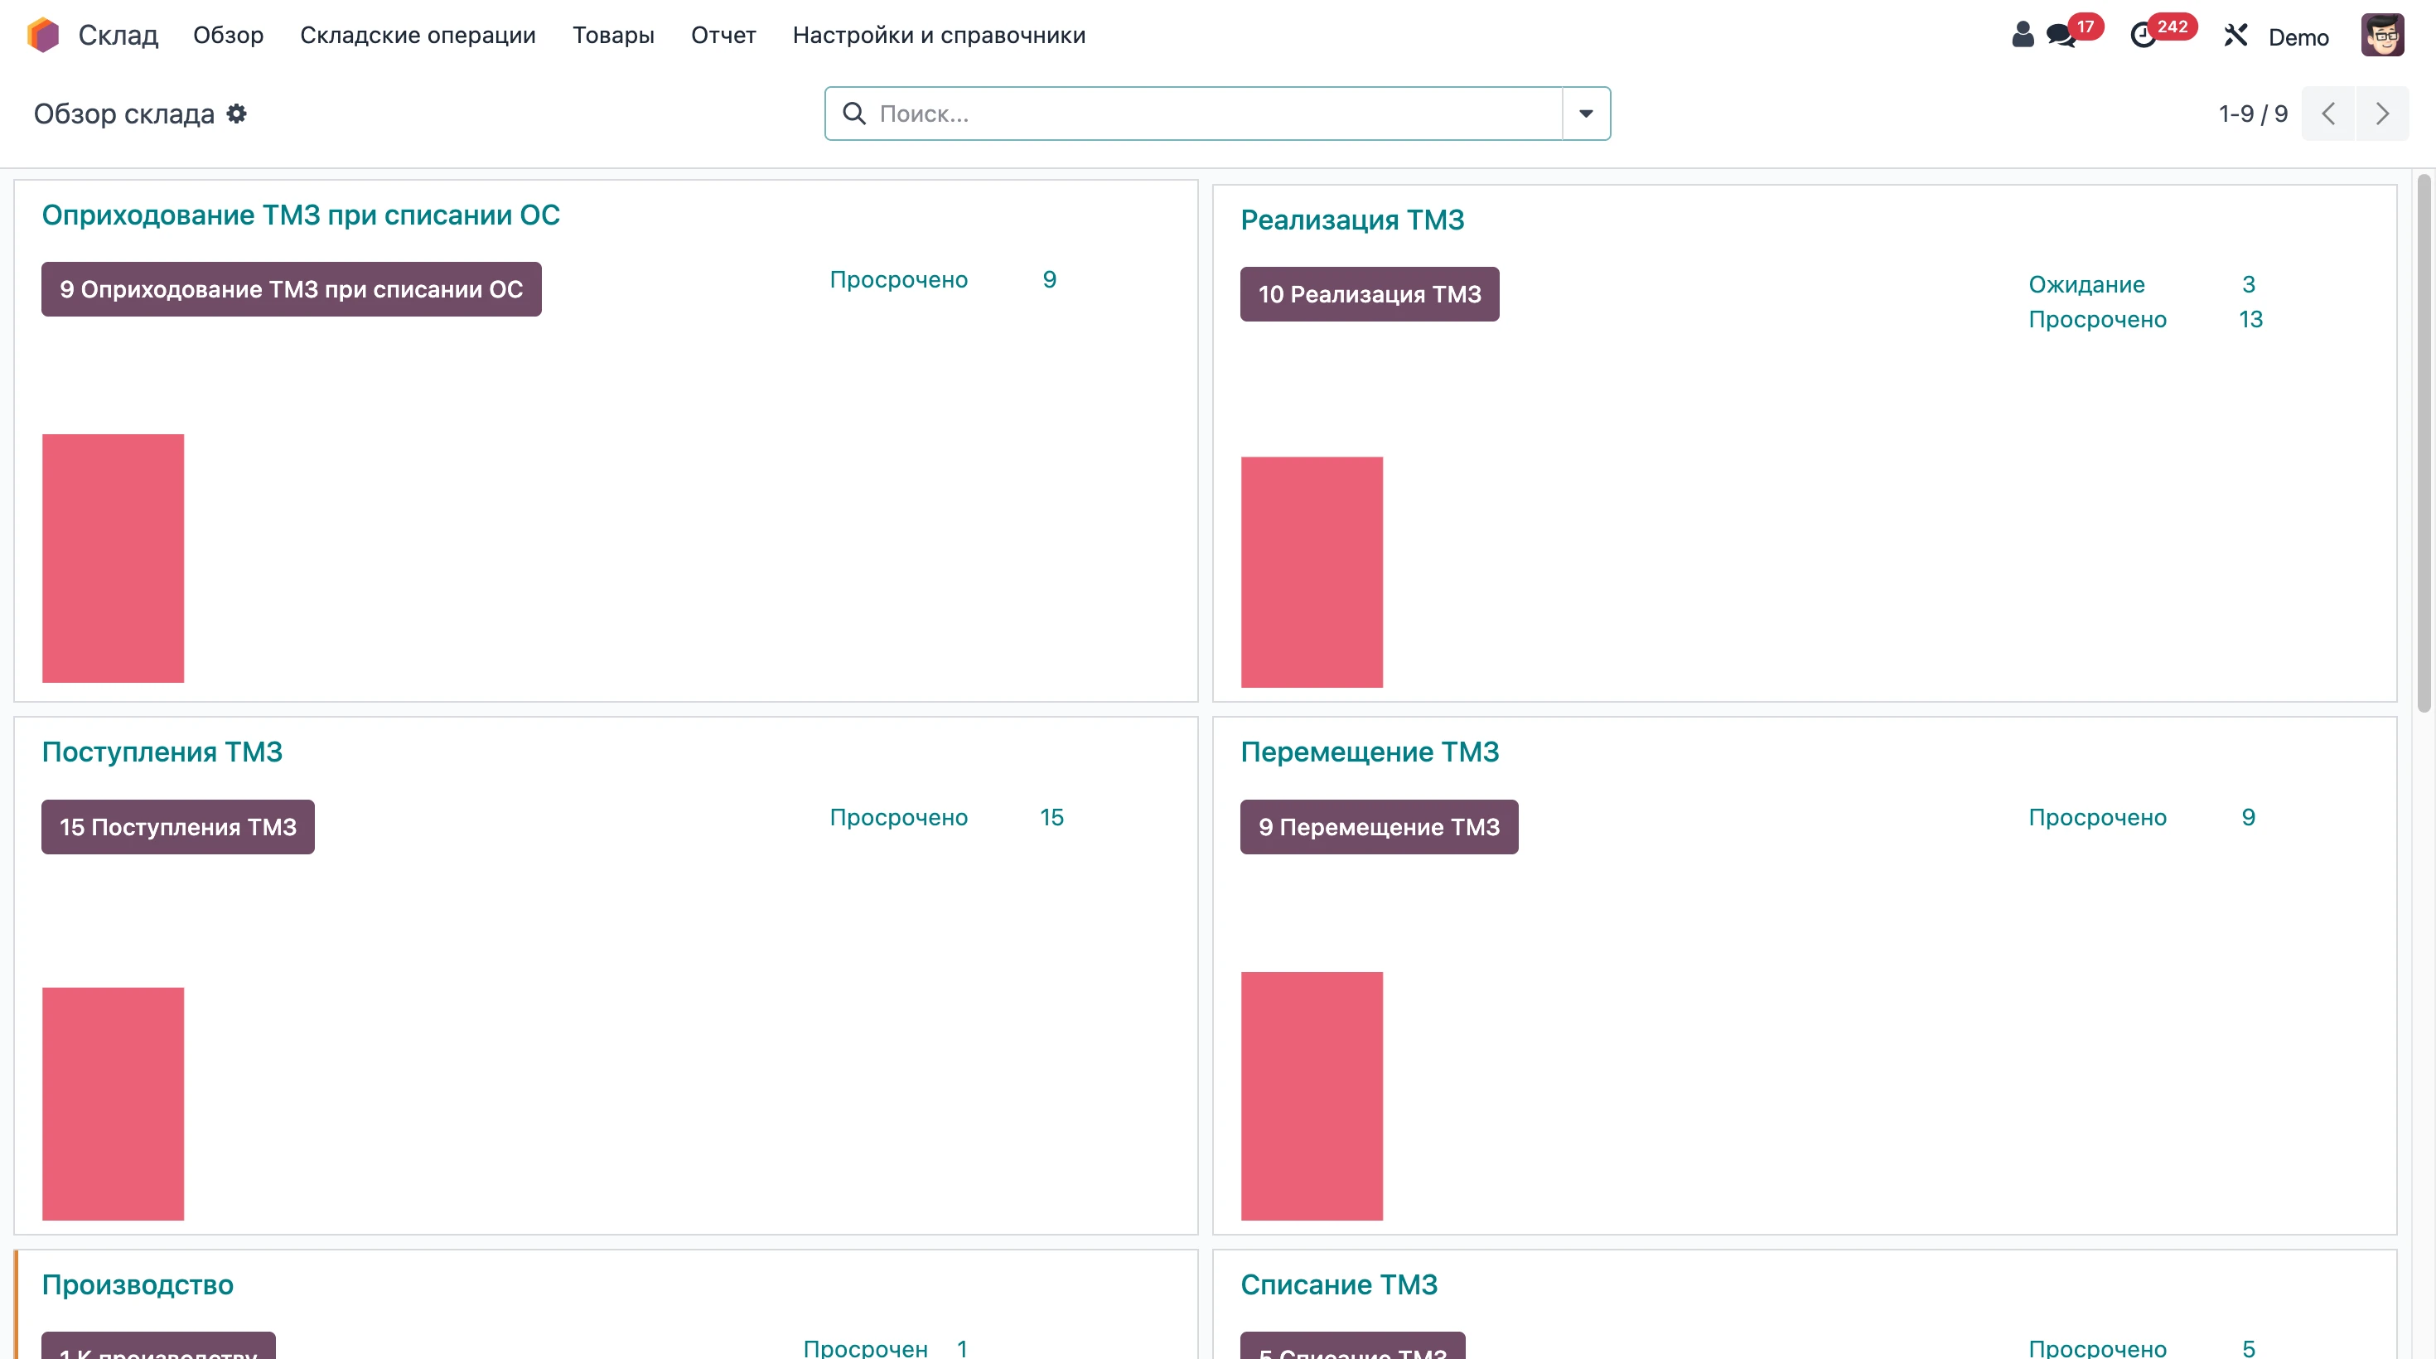Expand the search options dropdown arrow
2436x1359 pixels.
(x=1586, y=114)
